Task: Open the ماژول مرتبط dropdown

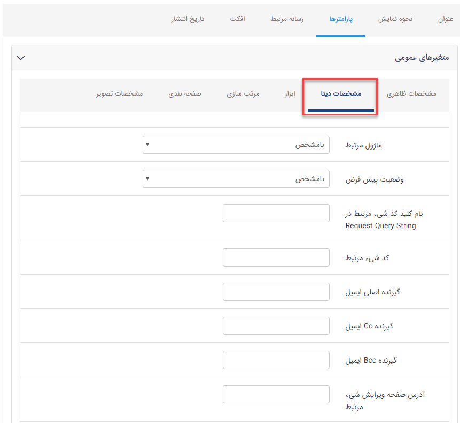Action: tap(236, 144)
